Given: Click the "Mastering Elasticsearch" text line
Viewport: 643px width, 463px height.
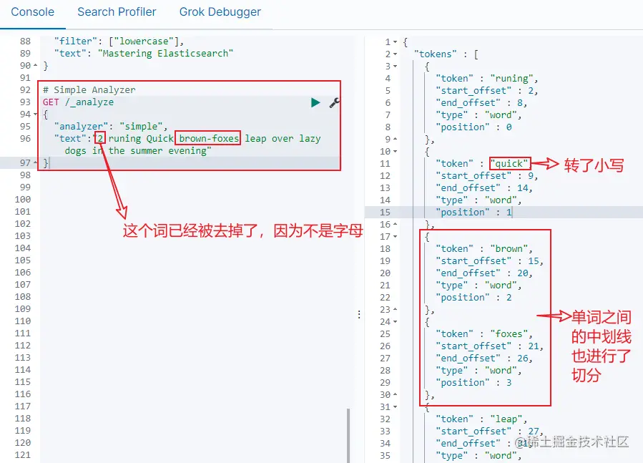Looking at the screenshot, I should pyautogui.click(x=144, y=54).
